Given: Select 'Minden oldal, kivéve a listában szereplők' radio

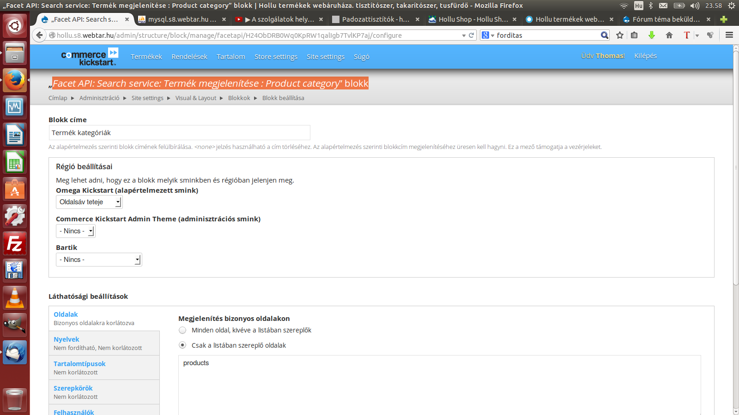Looking at the screenshot, I should click(182, 330).
